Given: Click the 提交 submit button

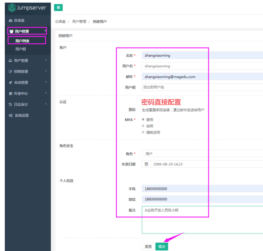Looking at the screenshot, I should pyautogui.click(x=162, y=247).
